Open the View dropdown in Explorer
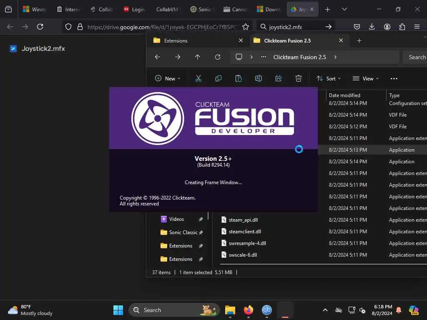 (x=365, y=79)
